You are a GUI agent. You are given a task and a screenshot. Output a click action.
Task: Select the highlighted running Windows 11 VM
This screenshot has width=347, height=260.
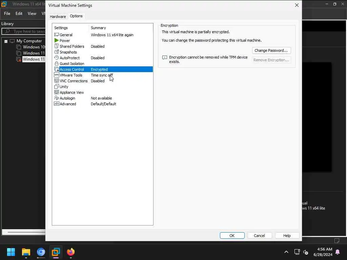(x=34, y=59)
